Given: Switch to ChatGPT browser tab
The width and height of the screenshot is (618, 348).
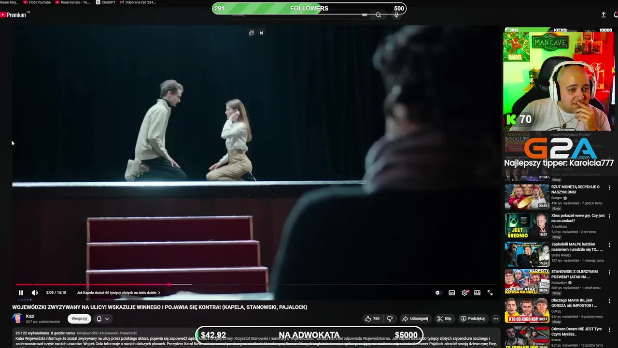Looking at the screenshot, I should pos(106,2).
